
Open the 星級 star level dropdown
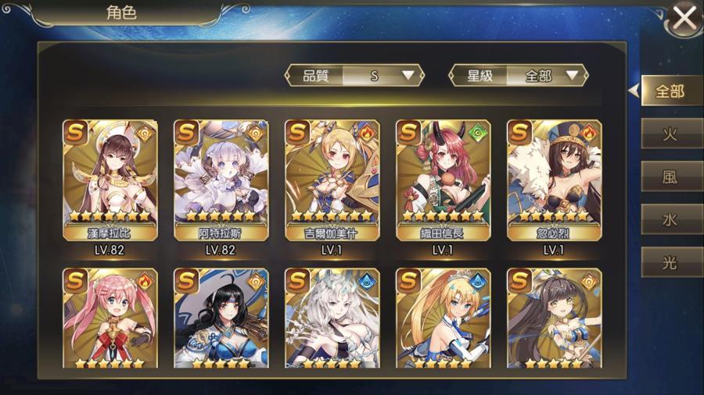pyautogui.click(x=519, y=76)
